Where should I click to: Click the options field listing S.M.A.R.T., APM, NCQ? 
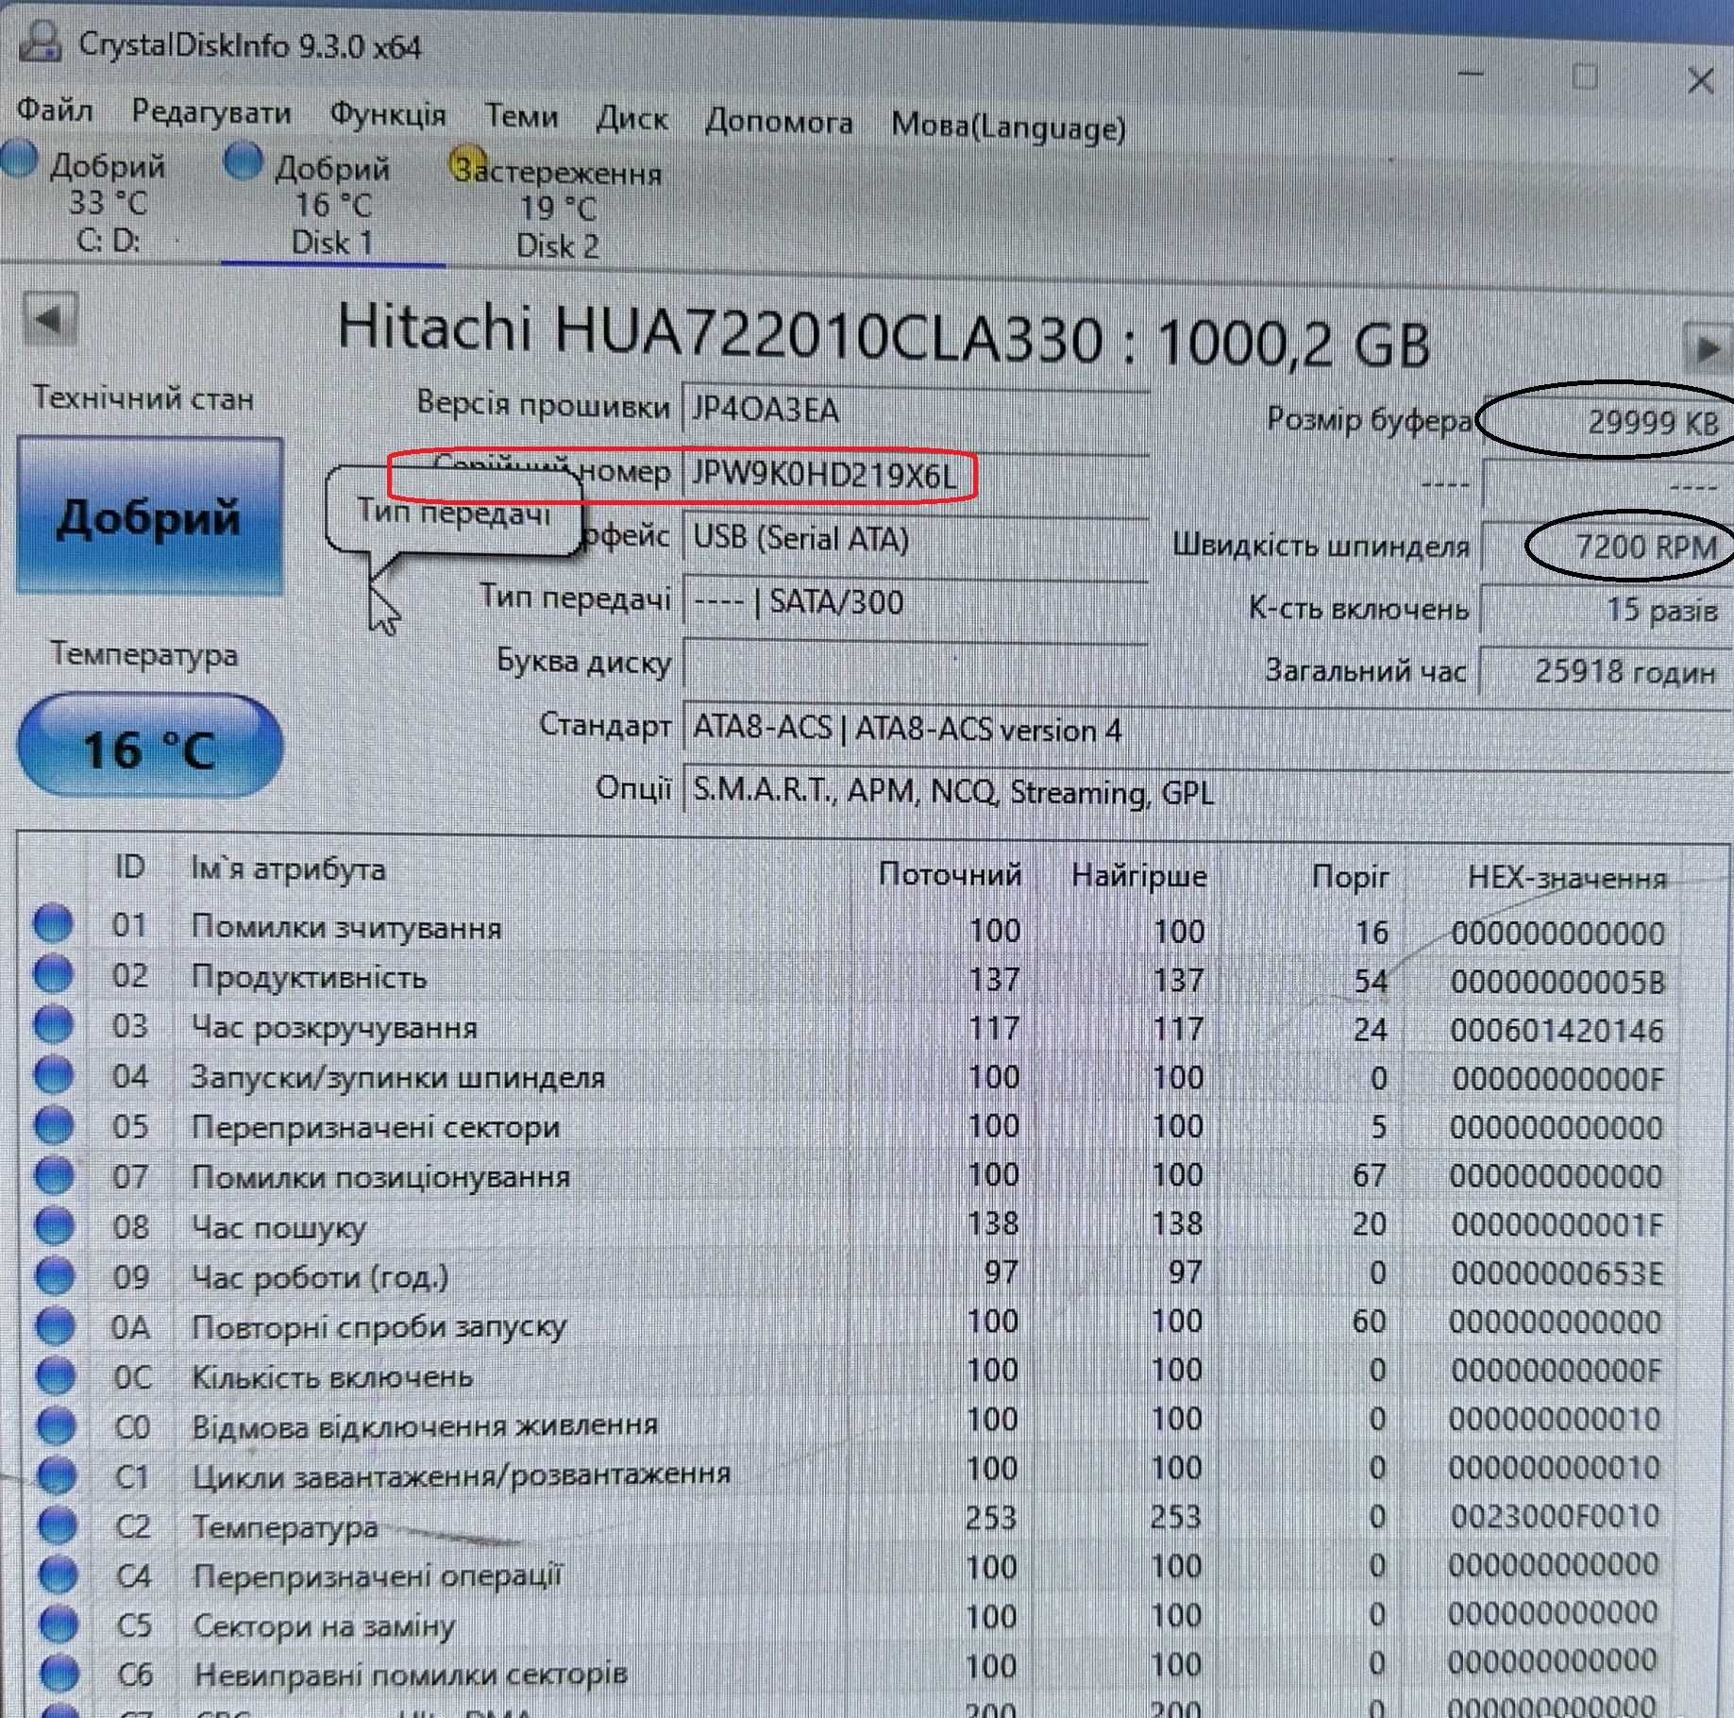click(1206, 791)
